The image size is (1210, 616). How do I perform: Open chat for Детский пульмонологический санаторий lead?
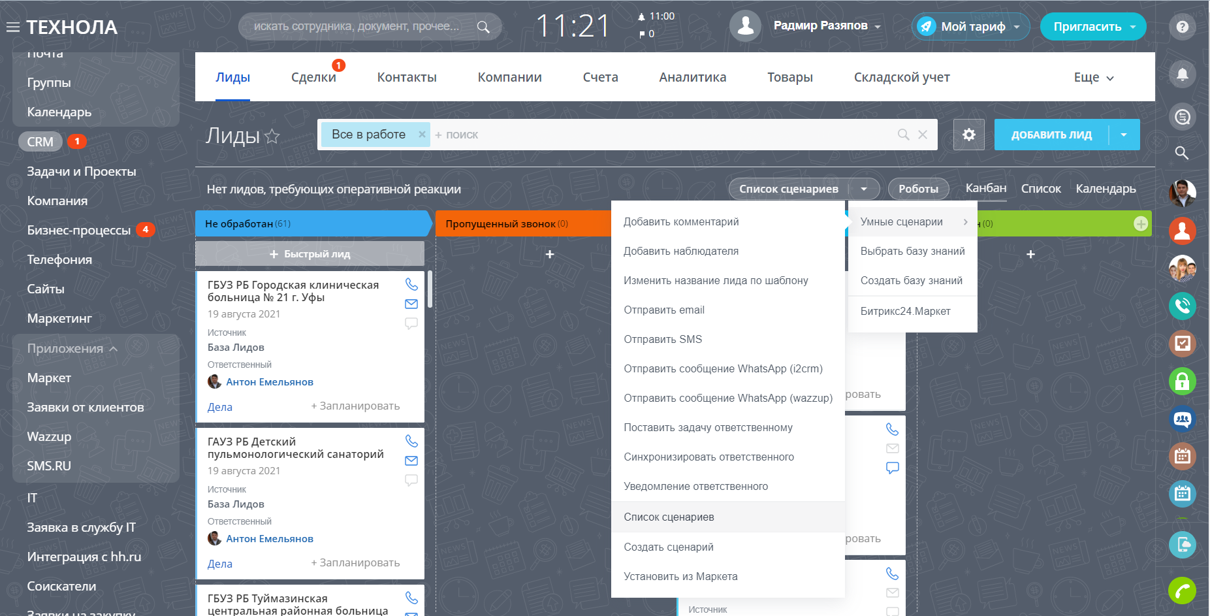coord(411,480)
